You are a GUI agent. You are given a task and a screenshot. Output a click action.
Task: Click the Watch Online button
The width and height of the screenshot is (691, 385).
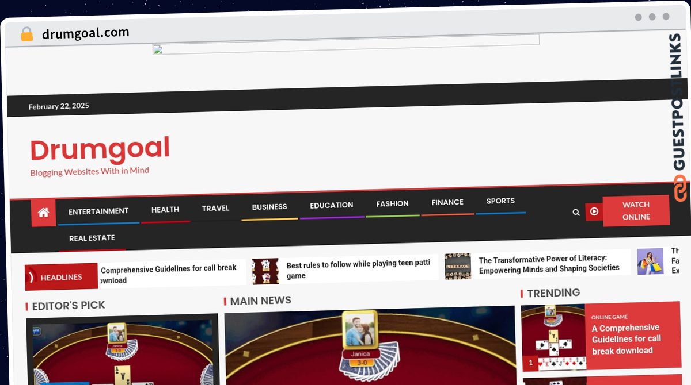pos(636,210)
